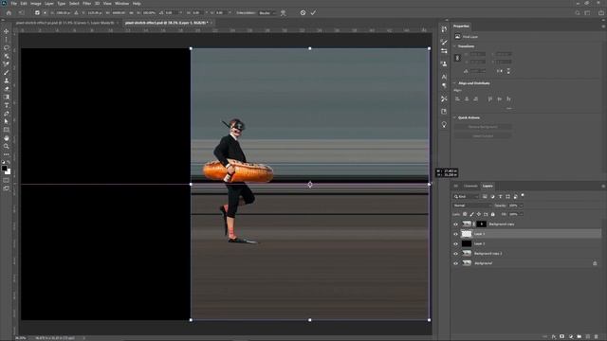Toggle the layer filter on/off switch

click(x=523, y=195)
